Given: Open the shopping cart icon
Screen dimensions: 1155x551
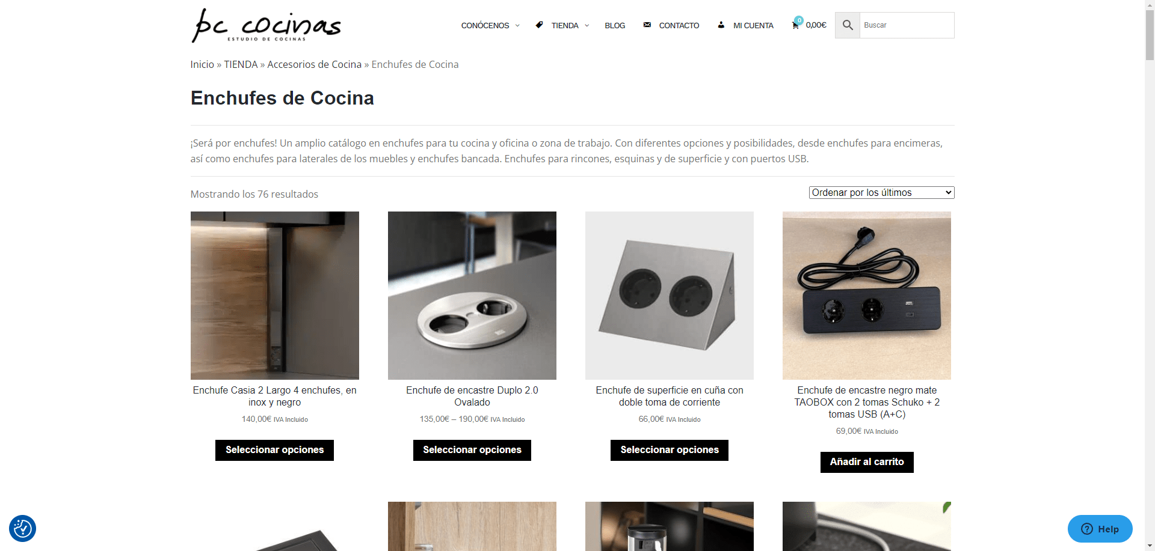Looking at the screenshot, I should (796, 25).
